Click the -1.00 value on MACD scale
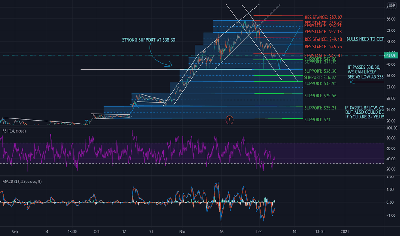The image size is (400, 236). coord(390,215)
